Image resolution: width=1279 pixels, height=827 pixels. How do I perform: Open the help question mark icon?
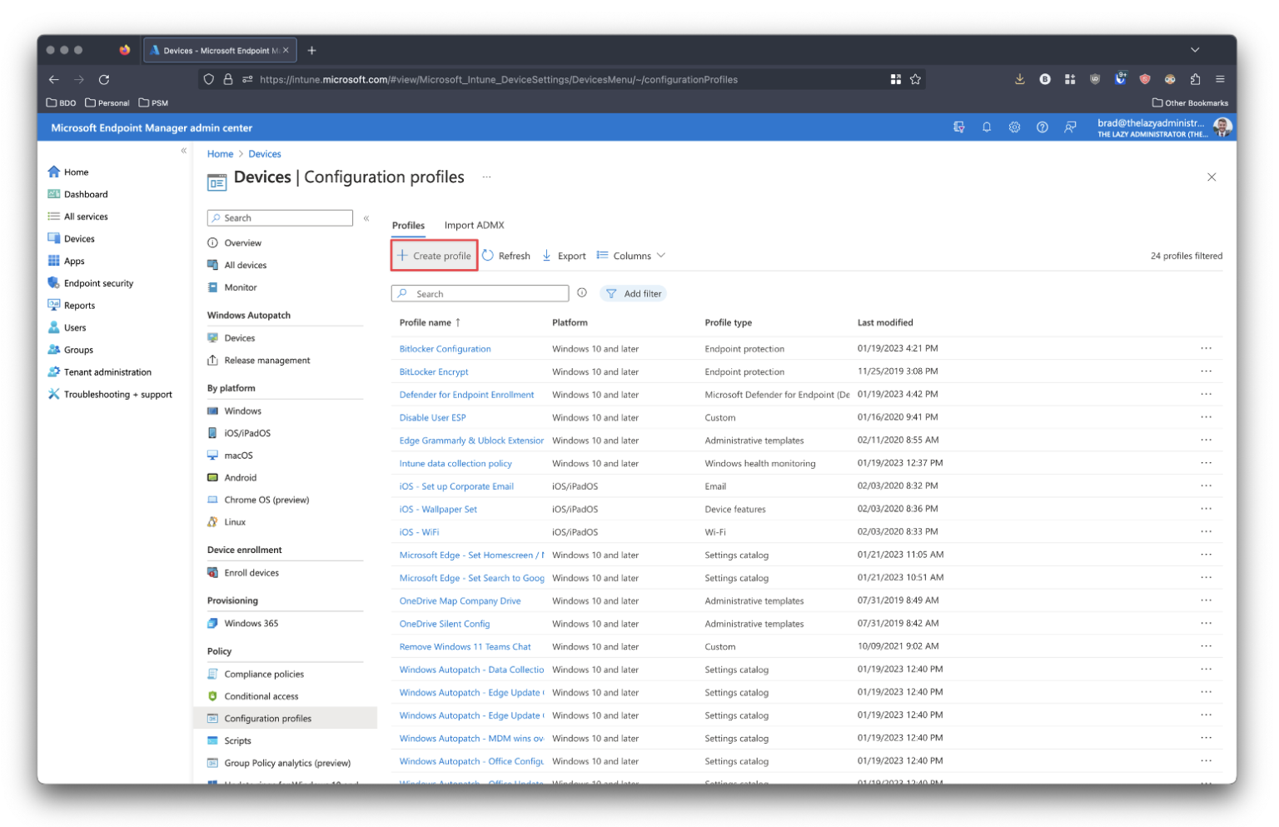1042,127
